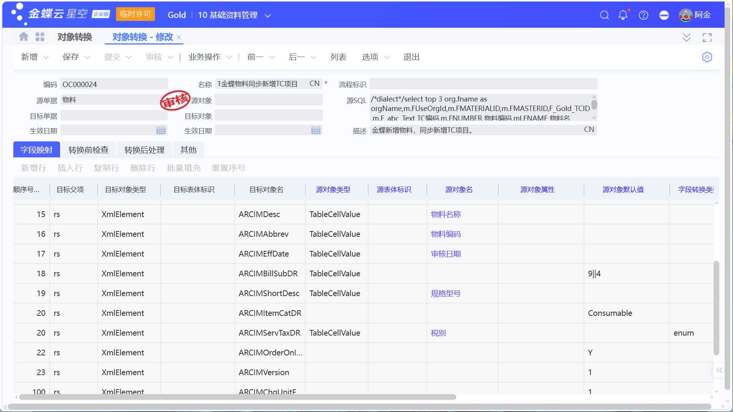
Task: Click the 新增 toolbar button
Action: (x=29, y=57)
